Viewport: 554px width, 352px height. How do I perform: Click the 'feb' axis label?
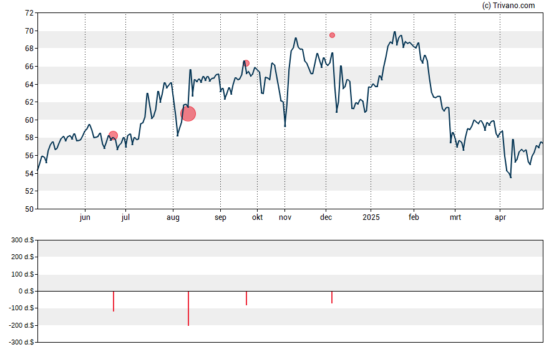coord(414,217)
